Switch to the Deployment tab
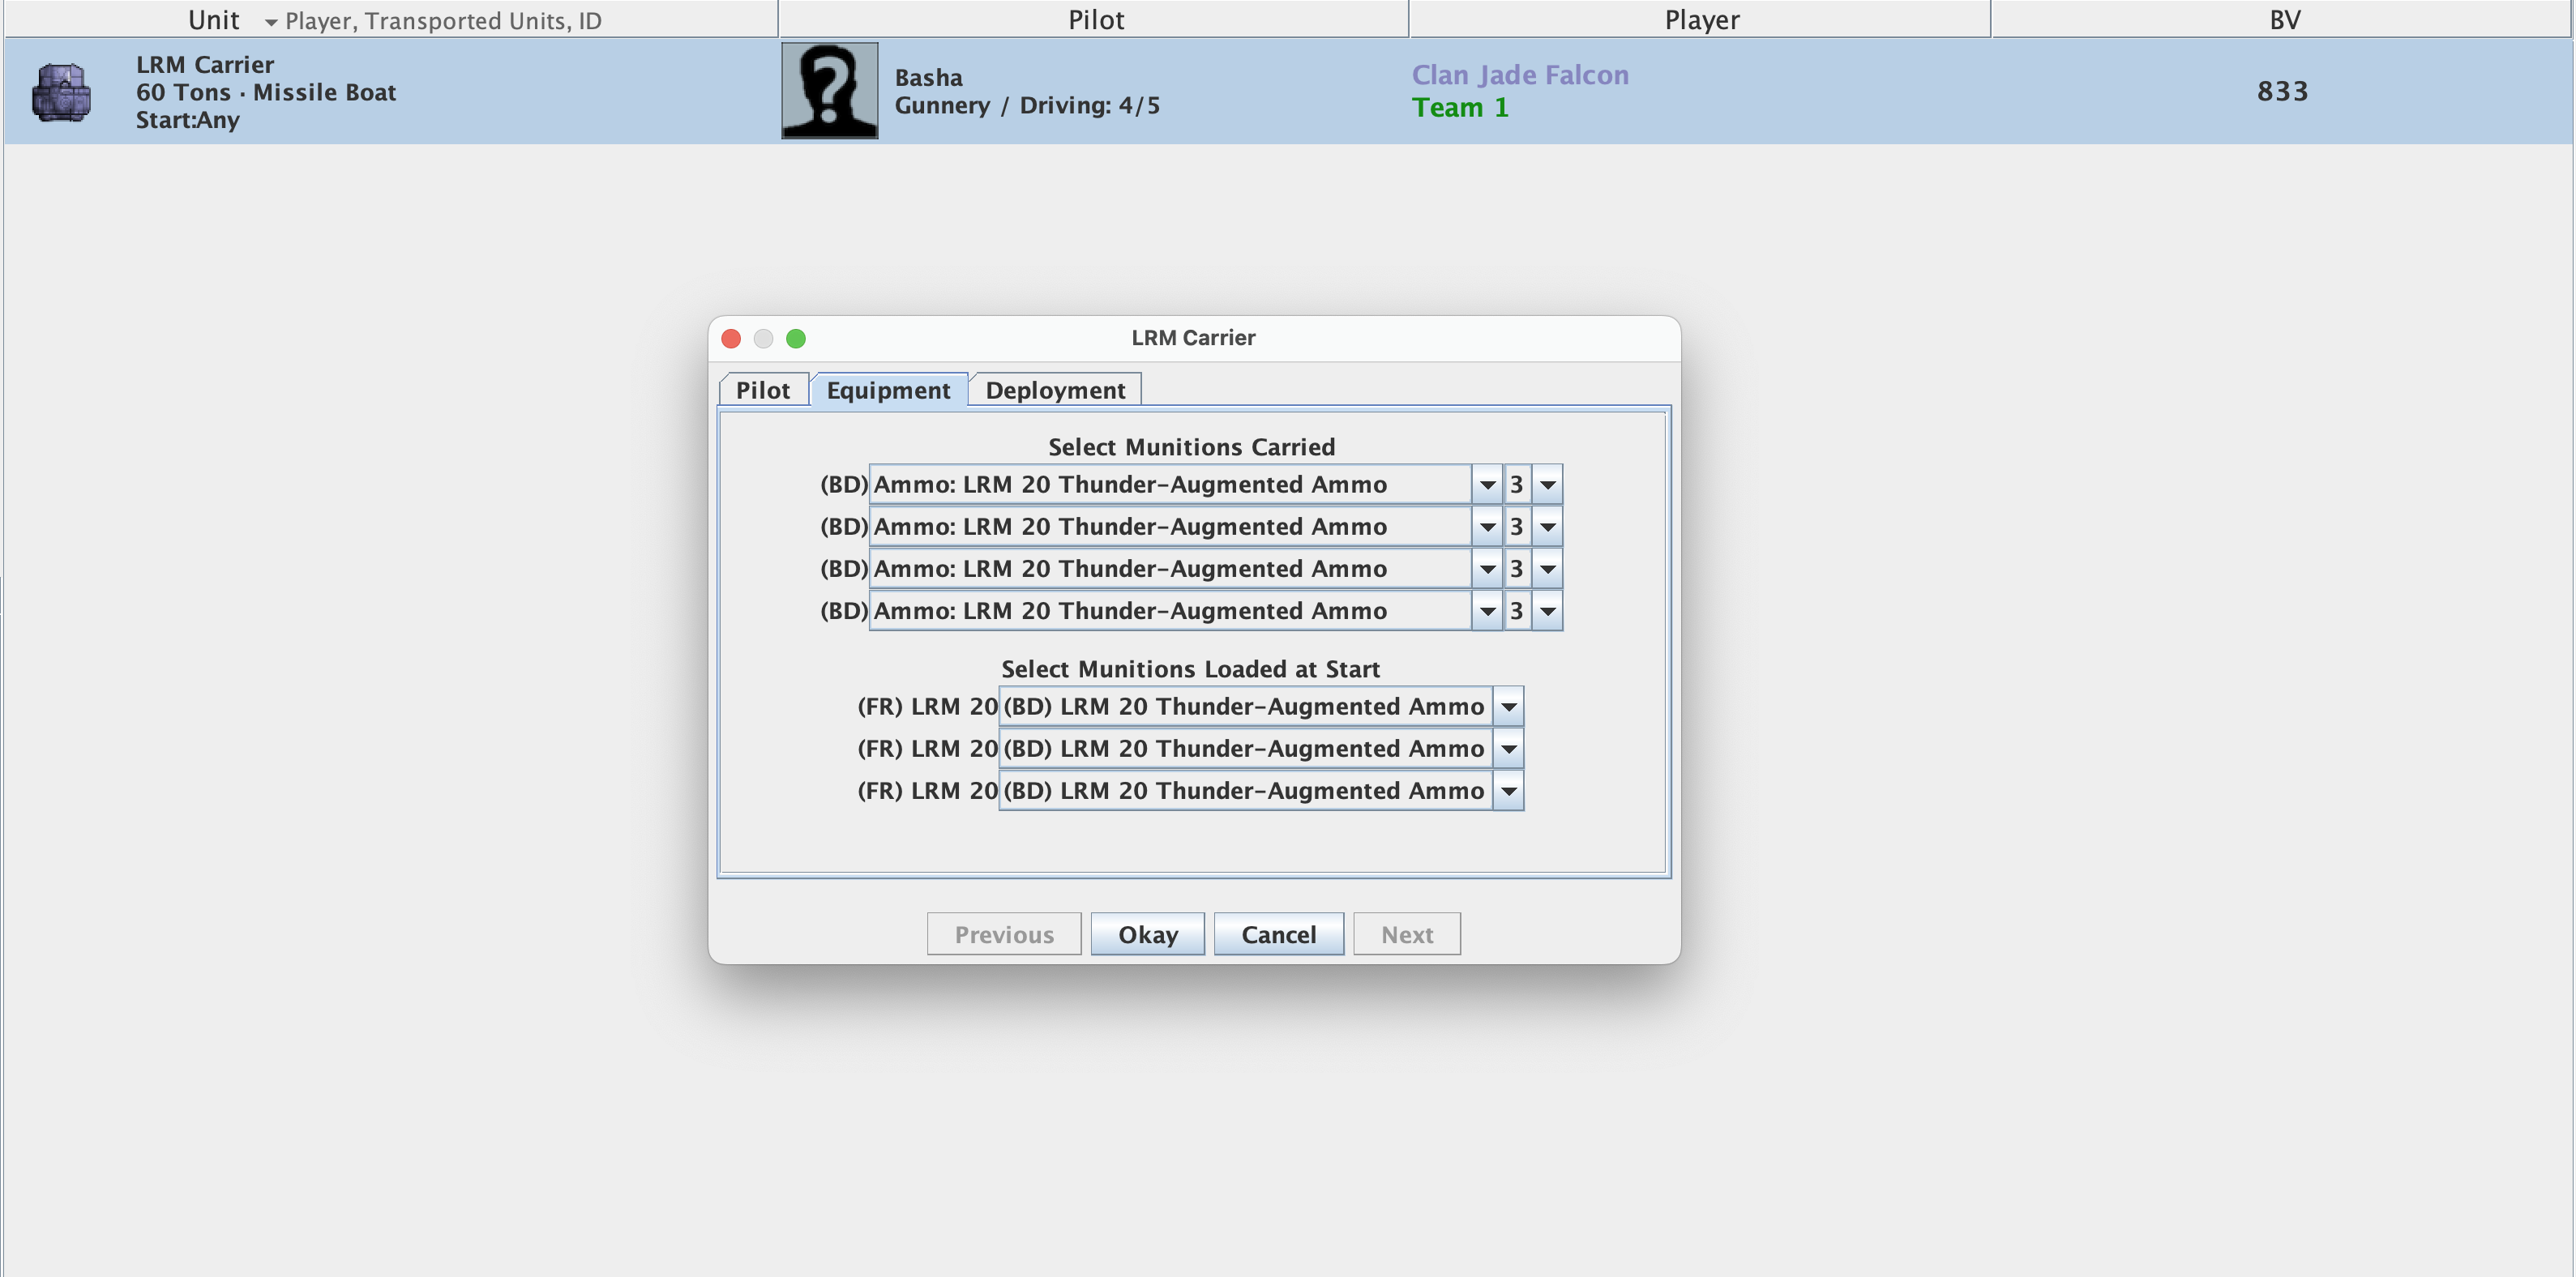Viewport: 2576px width, 1277px height. [1055, 390]
